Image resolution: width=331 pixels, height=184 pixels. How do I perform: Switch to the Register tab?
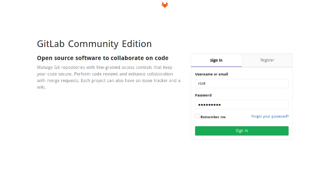[x=267, y=60]
